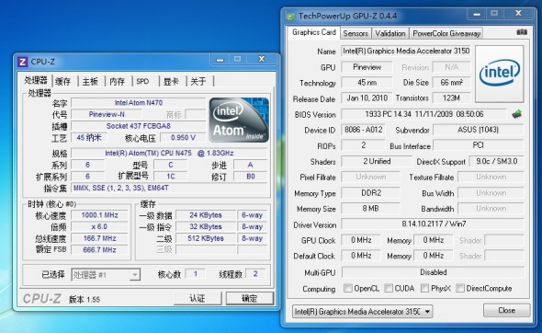Click the Bus Interface value PCI
The height and width of the screenshot is (333, 542).
pyautogui.click(x=478, y=145)
